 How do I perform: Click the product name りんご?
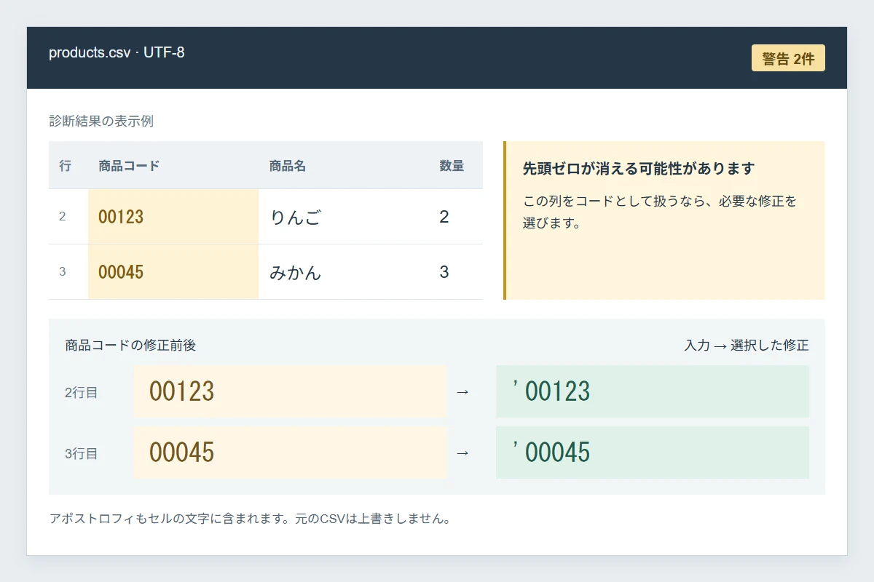295,217
